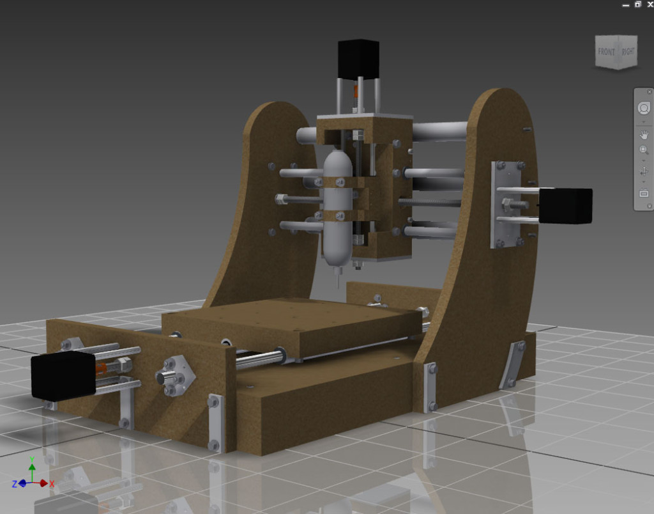
Task: Close the navigation bar
Action: tap(649, 92)
